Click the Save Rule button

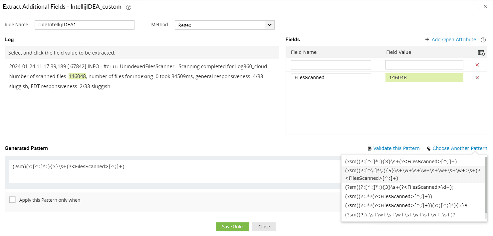[x=232, y=227]
